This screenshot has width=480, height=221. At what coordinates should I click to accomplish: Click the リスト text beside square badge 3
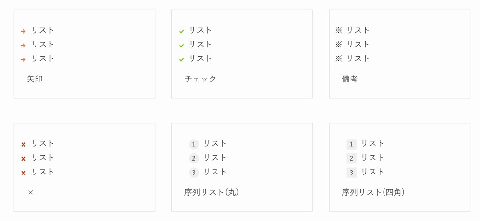click(x=373, y=172)
